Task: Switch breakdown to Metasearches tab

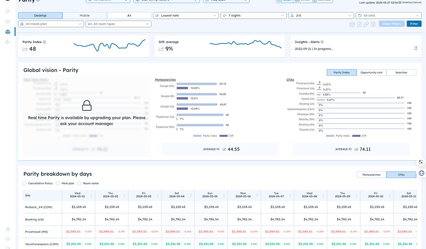Action: tap(371, 175)
